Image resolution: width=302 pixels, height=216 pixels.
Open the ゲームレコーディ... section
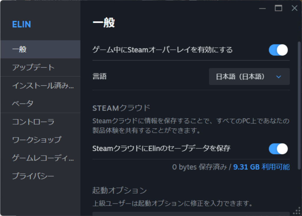click(40, 158)
